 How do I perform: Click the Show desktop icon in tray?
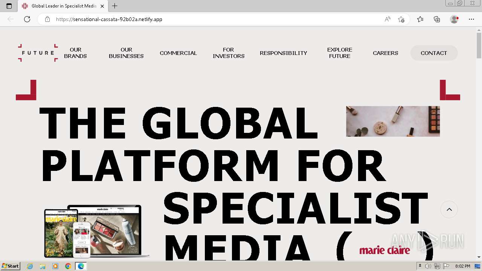click(x=478, y=266)
